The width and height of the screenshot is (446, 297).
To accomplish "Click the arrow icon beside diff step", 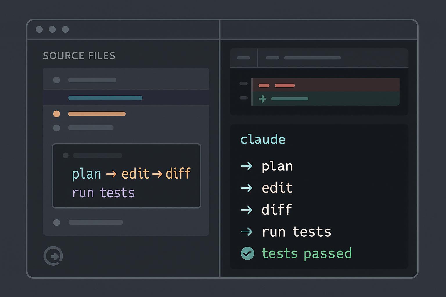I will tap(247, 210).
